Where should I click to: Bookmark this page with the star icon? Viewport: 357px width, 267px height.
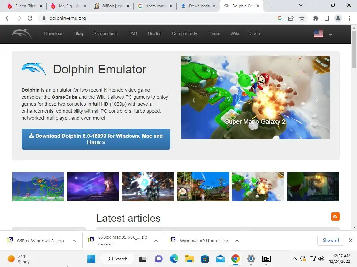(x=302, y=18)
